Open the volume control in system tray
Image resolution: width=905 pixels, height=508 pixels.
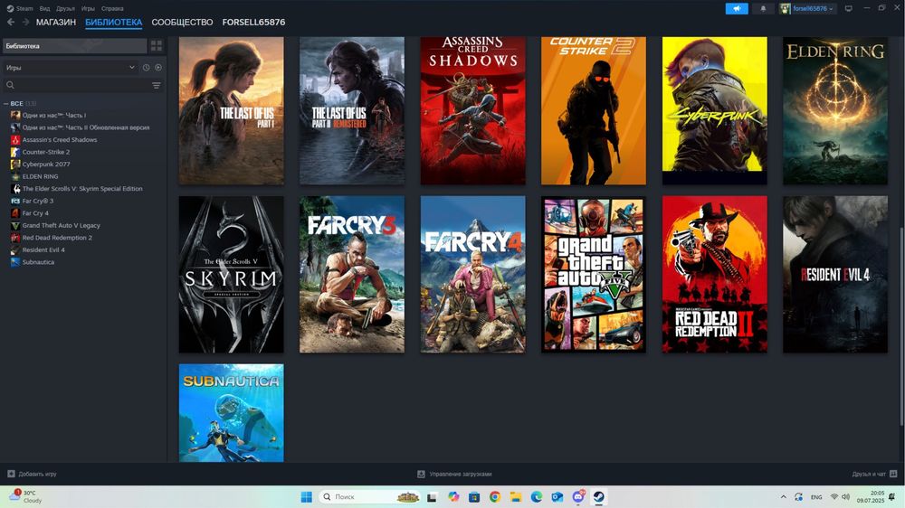(845, 497)
